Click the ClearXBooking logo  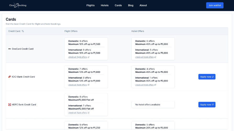[18, 6]
